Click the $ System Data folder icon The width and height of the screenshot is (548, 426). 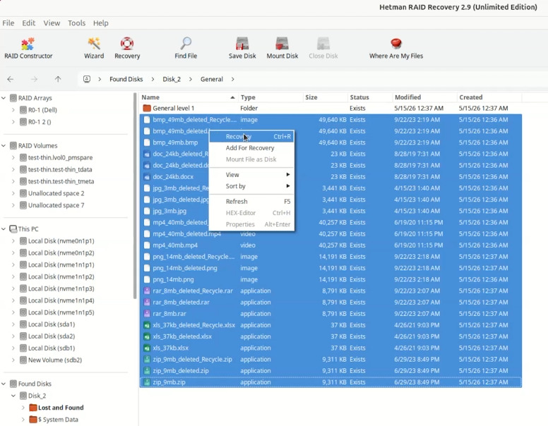[x=33, y=420]
